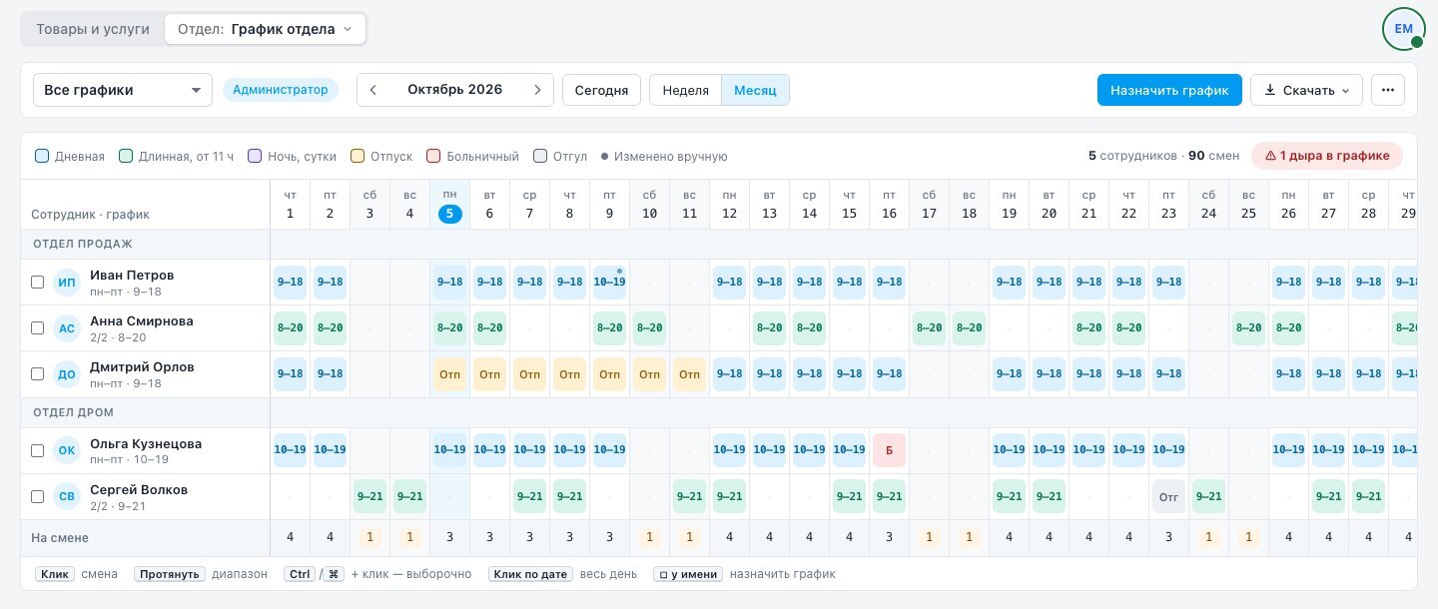Tick the checkbox next to Анна Смирнова
This screenshot has height=609, width=1438.
37,328
